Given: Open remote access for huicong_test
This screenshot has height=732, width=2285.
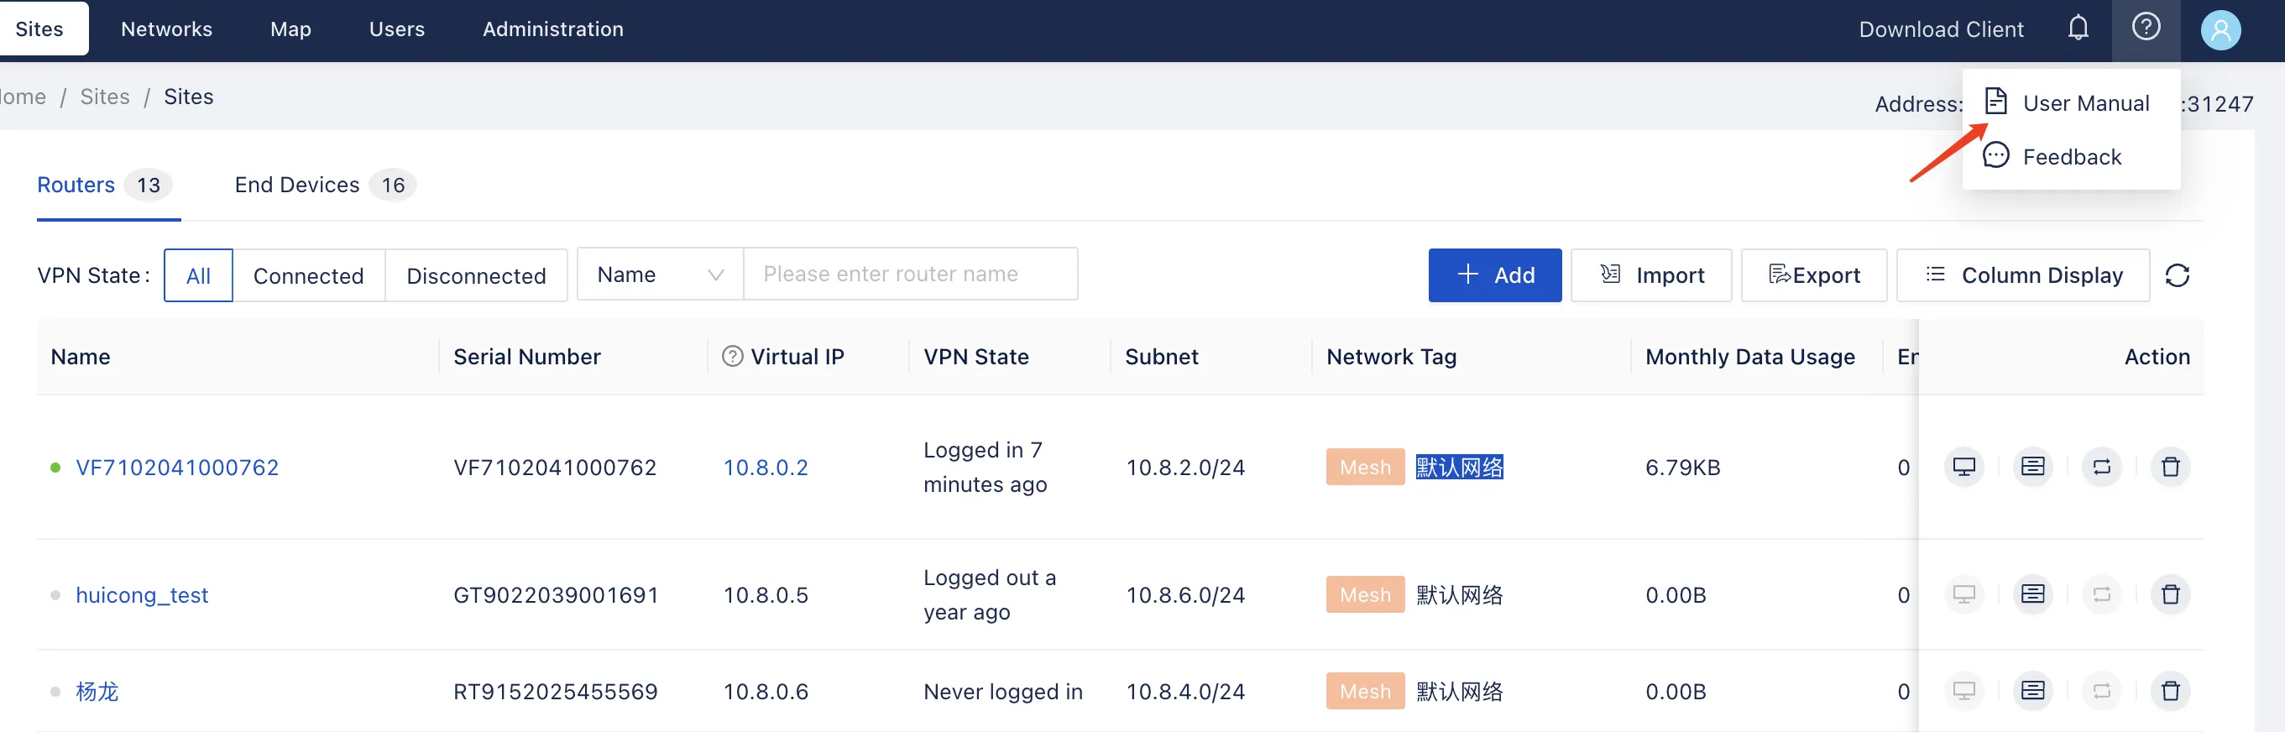Looking at the screenshot, I should click(x=1963, y=594).
